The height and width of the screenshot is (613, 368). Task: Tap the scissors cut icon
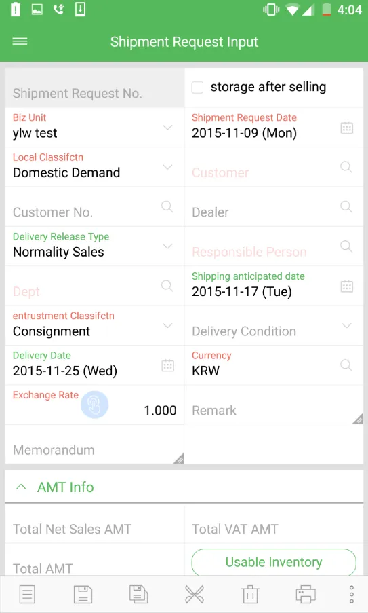[195, 595]
